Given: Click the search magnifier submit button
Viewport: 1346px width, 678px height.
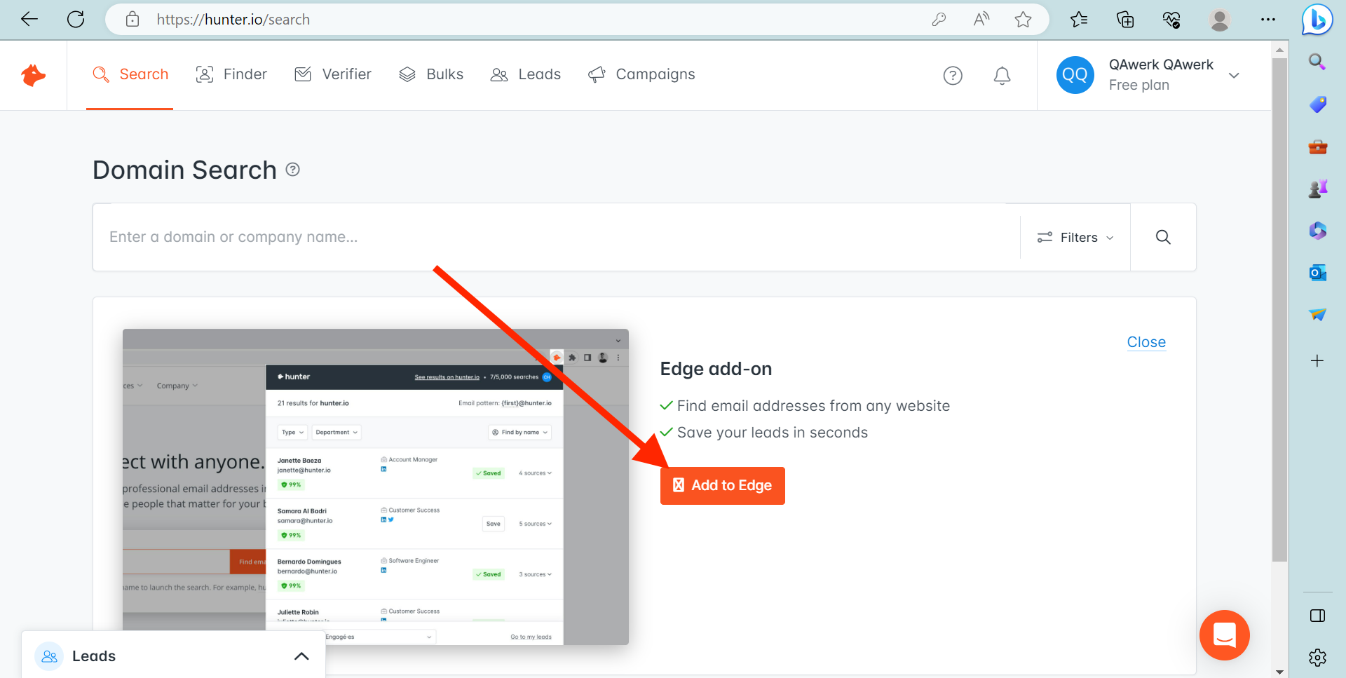Looking at the screenshot, I should 1163,237.
